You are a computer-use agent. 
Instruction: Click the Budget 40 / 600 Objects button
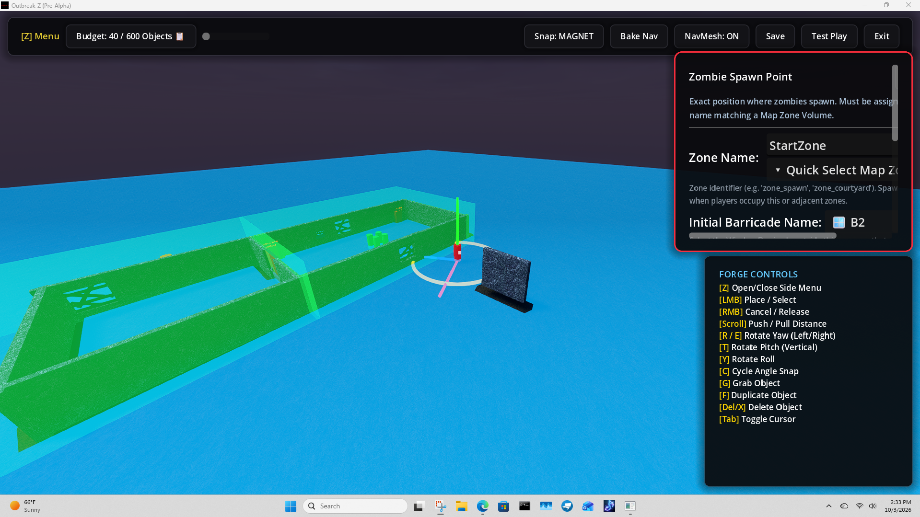[130, 36]
